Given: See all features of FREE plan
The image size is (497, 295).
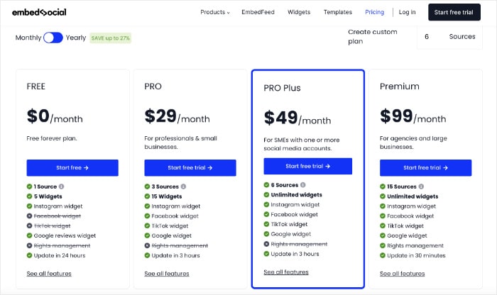Looking at the screenshot, I should 49,274.
